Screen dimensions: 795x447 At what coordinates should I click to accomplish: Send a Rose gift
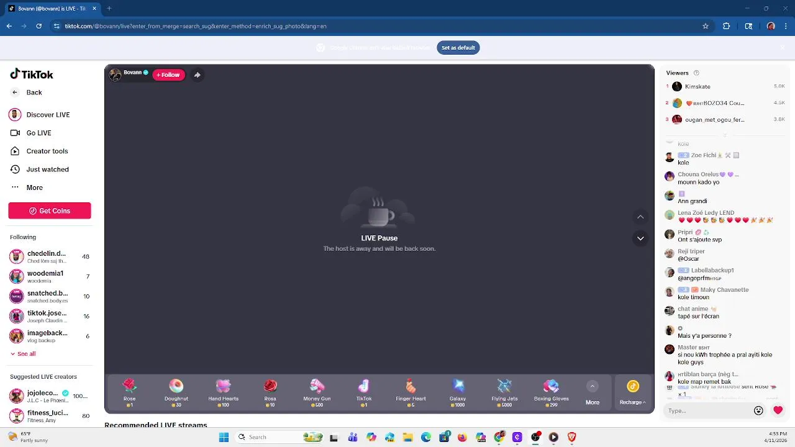[x=129, y=392]
